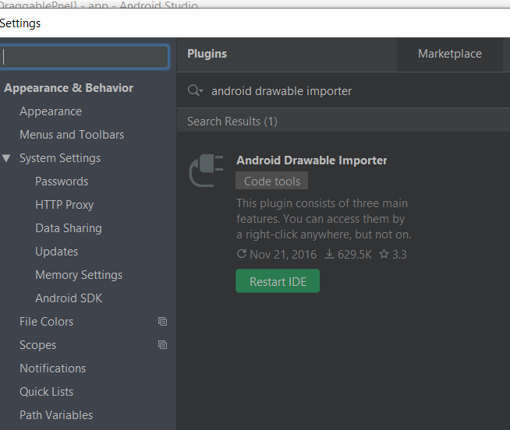Image resolution: width=510 pixels, height=430 pixels.
Task: Go to Android SDK settings
Action: (69, 298)
